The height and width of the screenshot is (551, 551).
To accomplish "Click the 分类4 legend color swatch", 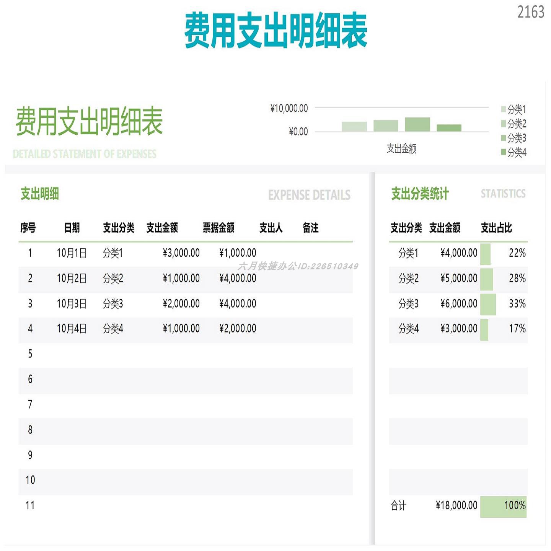I will coord(503,152).
